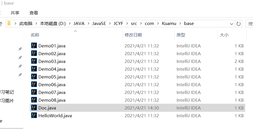
Task: Open the address bar history dropdown
Action: tap(232, 24)
